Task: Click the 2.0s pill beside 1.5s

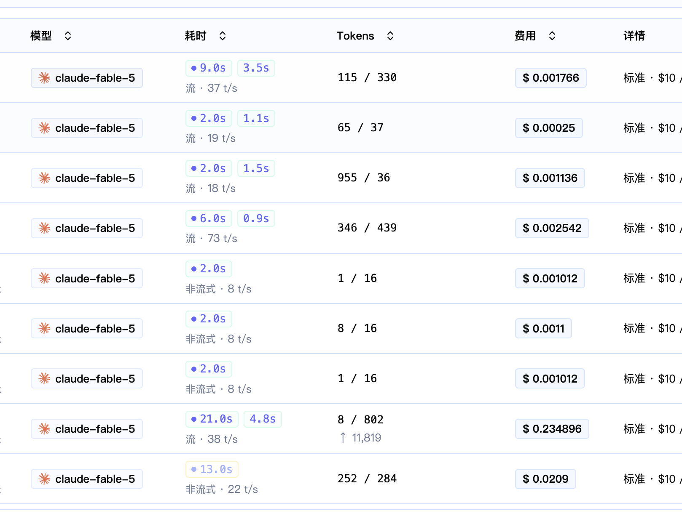Action: pyautogui.click(x=209, y=168)
